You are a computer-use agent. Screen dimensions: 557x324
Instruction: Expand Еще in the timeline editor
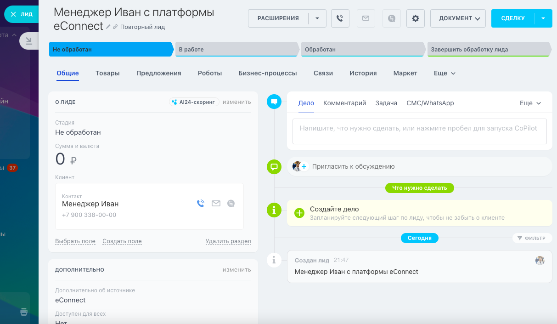pos(530,103)
